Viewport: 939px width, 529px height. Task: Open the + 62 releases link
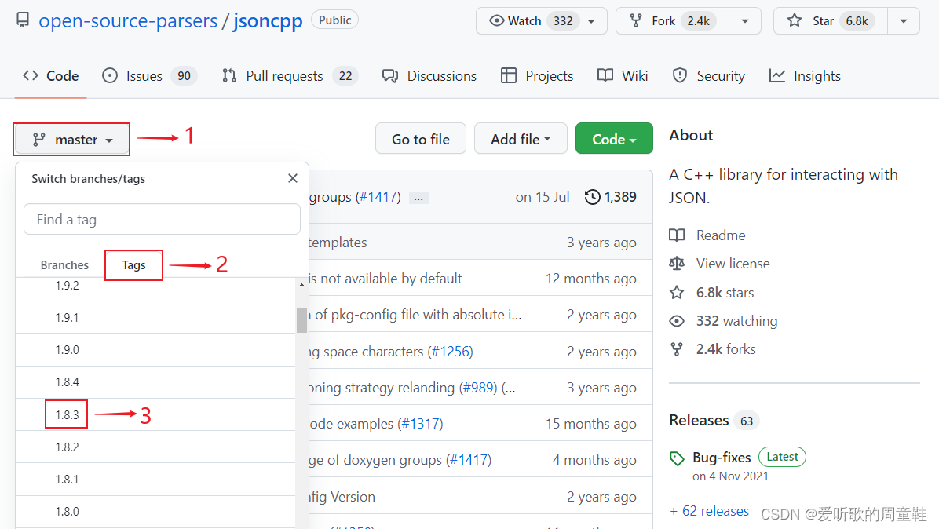click(x=710, y=511)
